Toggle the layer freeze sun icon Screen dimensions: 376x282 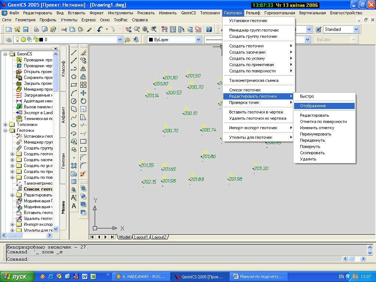[x=23, y=40]
